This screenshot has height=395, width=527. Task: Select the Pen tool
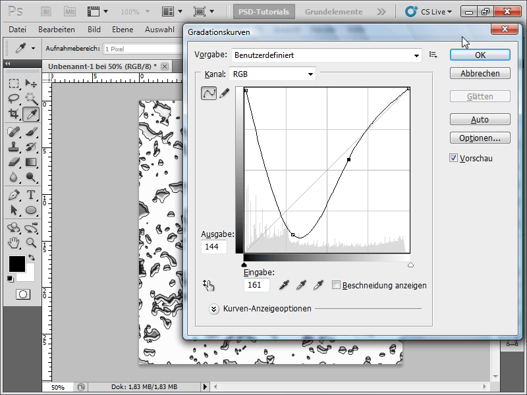[14, 195]
